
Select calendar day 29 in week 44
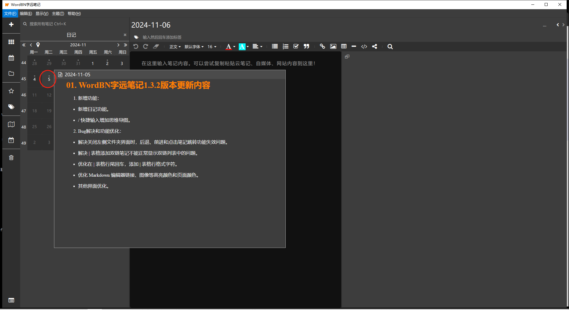[49, 63]
